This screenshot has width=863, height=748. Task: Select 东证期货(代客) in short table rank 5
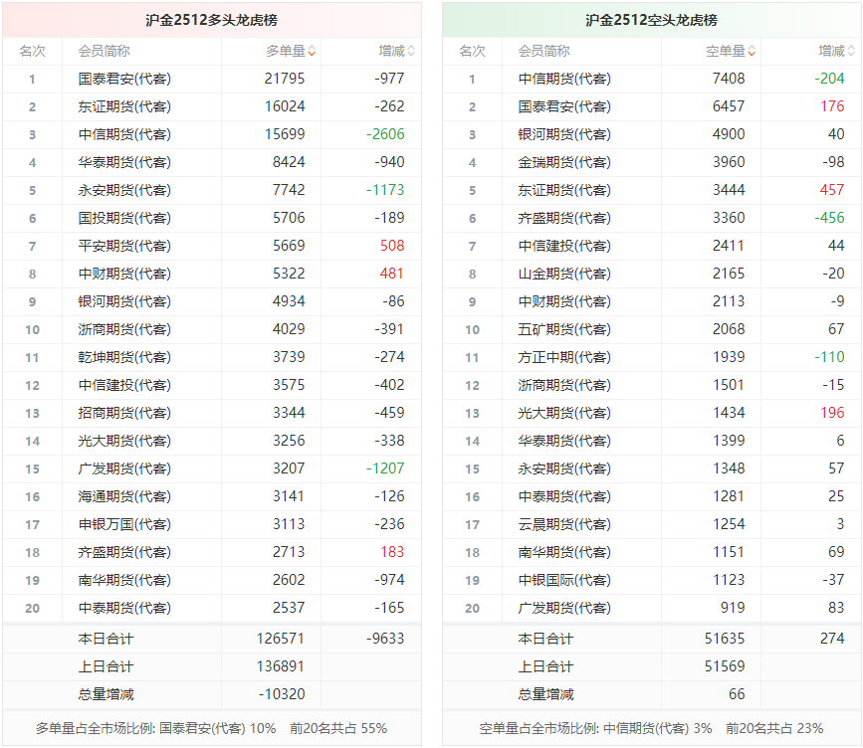click(x=564, y=190)
